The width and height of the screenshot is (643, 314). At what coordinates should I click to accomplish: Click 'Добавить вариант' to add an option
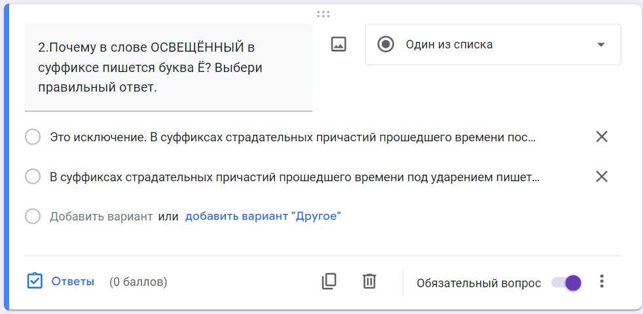(x=101, y=217)
